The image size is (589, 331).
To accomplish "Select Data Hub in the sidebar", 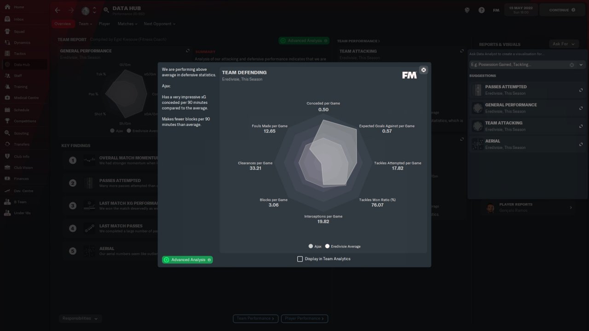I will pos(24,65).
